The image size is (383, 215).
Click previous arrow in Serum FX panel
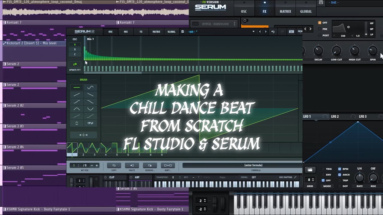[305, 29]
